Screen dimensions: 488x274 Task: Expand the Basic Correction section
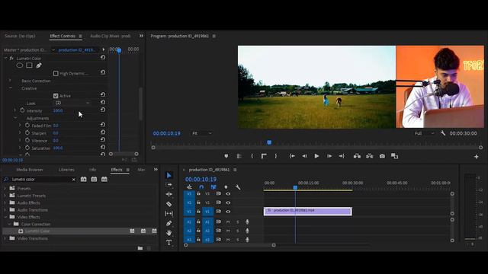10,81
